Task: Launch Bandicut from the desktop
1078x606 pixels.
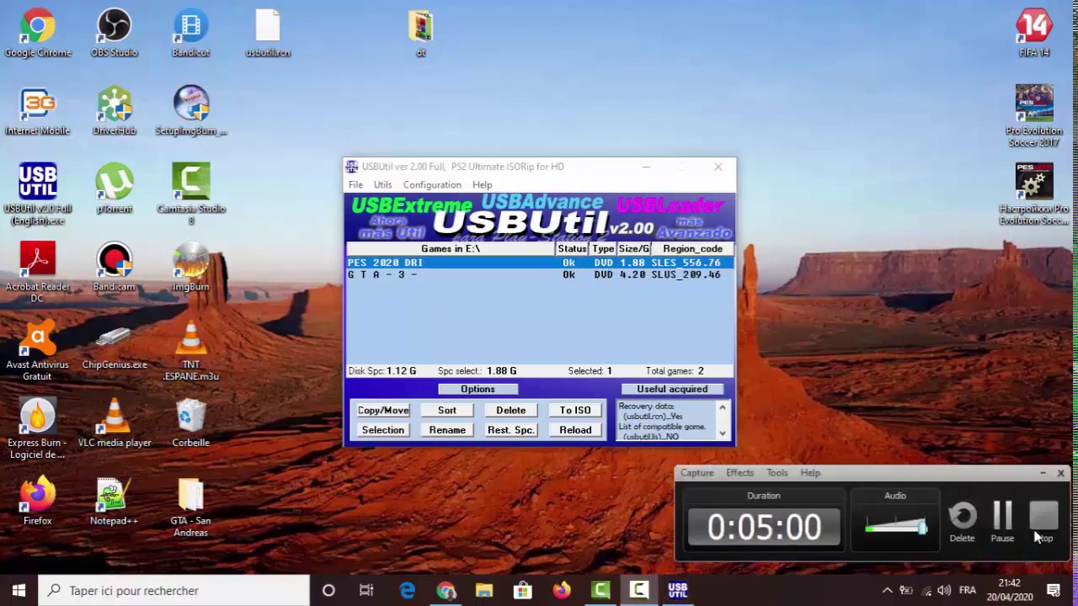Action: pos(190,34)
